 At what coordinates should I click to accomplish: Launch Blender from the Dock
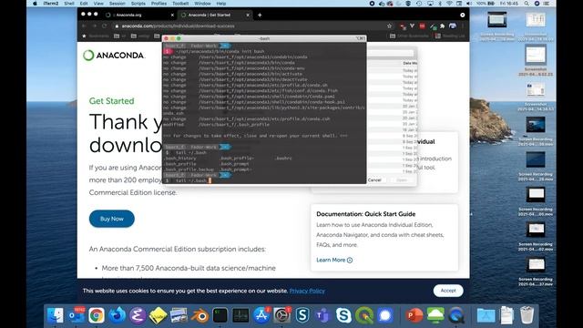click(199, 315)
